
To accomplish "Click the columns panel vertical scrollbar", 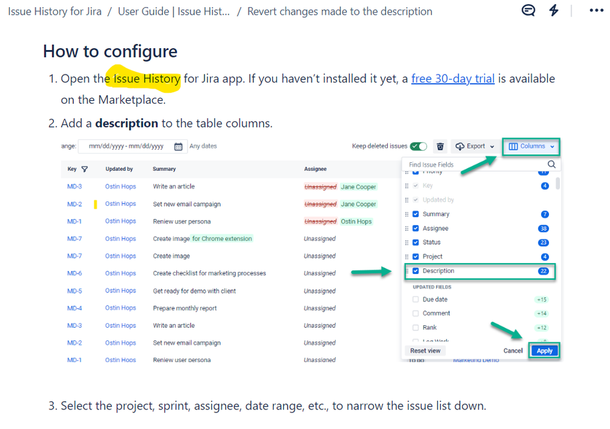I will pos(557,183).
